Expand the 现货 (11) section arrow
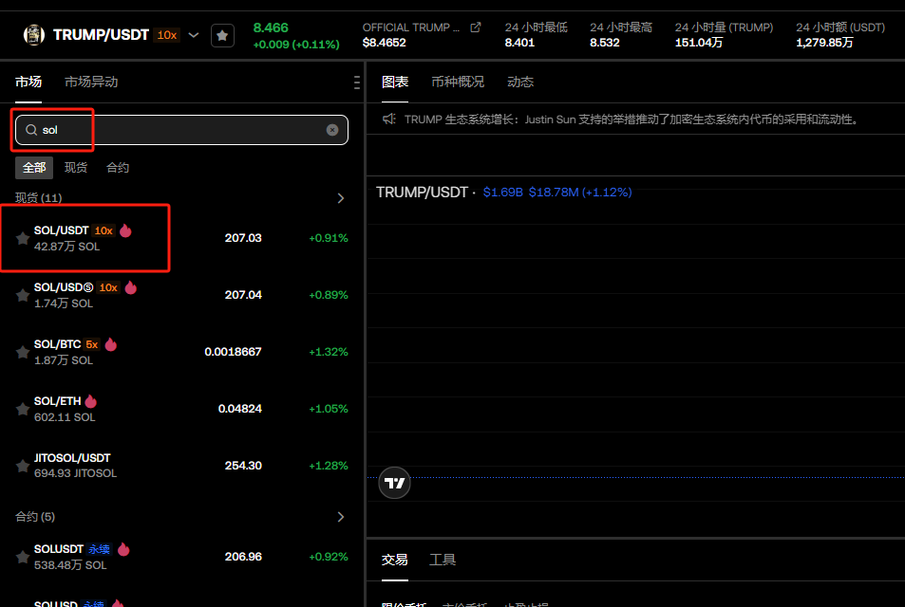905x607 pixels. click(341, 198)
